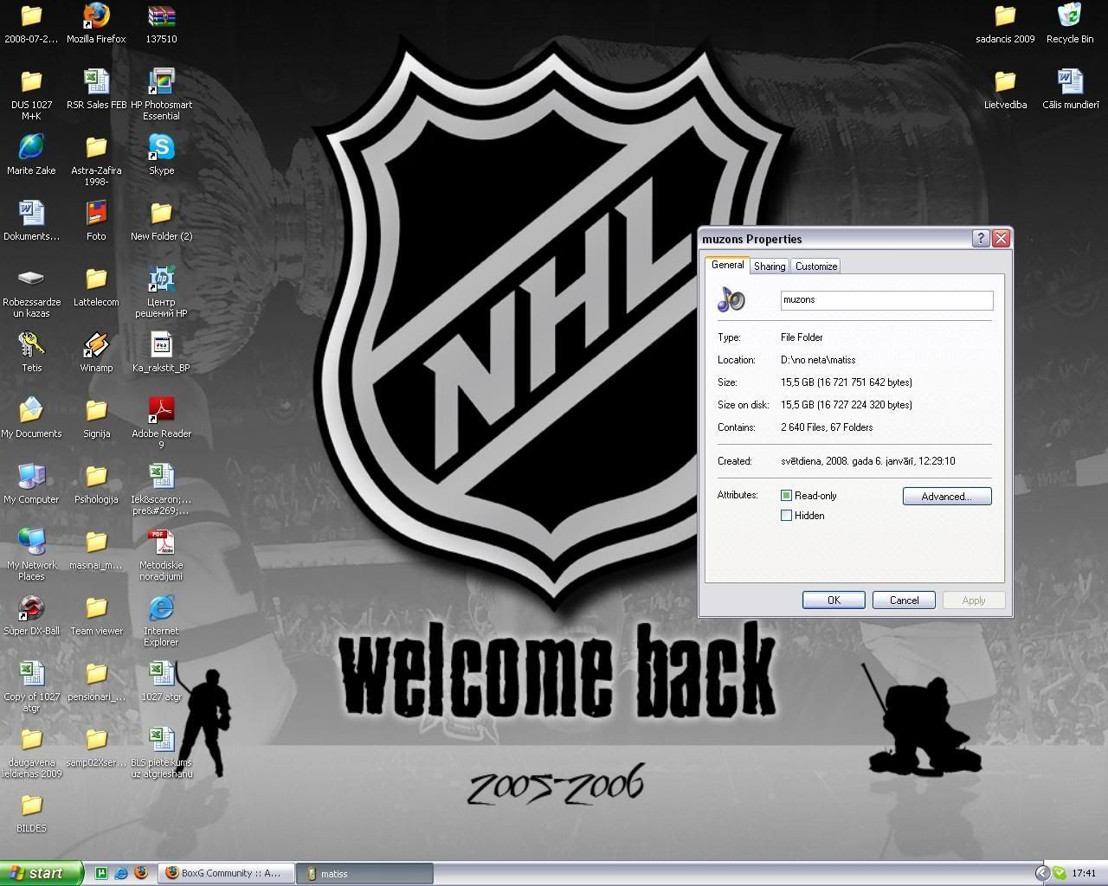
Task: Select the BLS pieteikums uz atgriesanu file
Action: 161,752
